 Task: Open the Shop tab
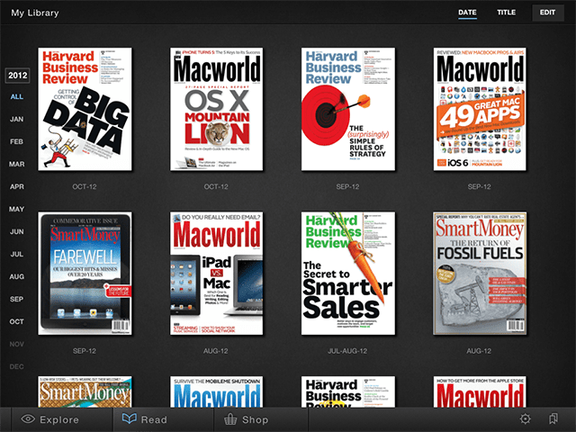pyautogui.click(x=246, y=419)
